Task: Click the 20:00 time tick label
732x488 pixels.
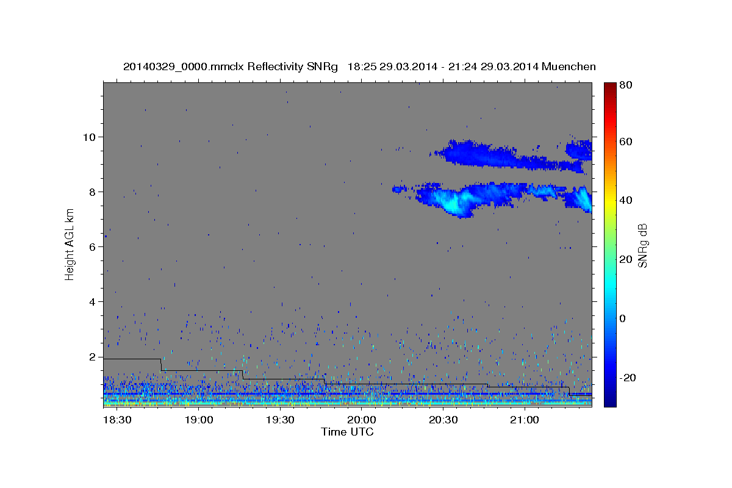Action: [361, 420]
